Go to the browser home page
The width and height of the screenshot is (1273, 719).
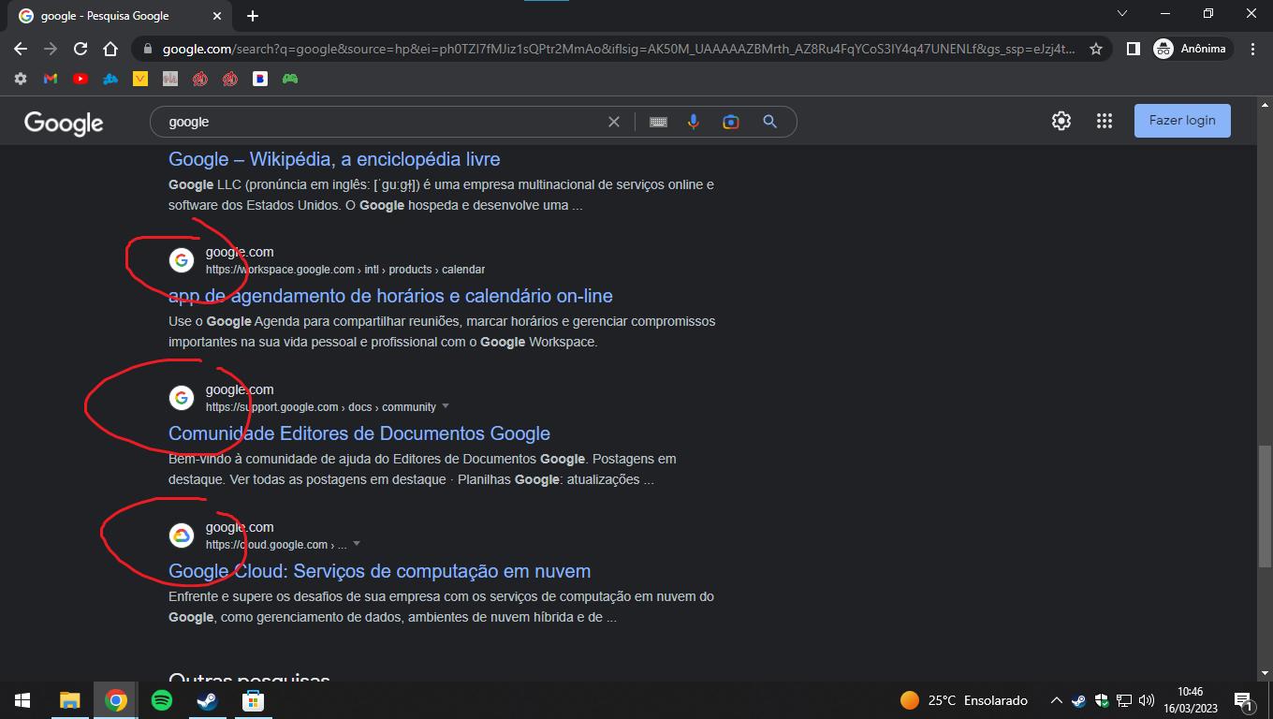click(x=110, y=49)
